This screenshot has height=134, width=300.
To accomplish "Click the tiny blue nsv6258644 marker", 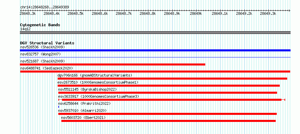I will pyautogui.click(x=59, y=107).
